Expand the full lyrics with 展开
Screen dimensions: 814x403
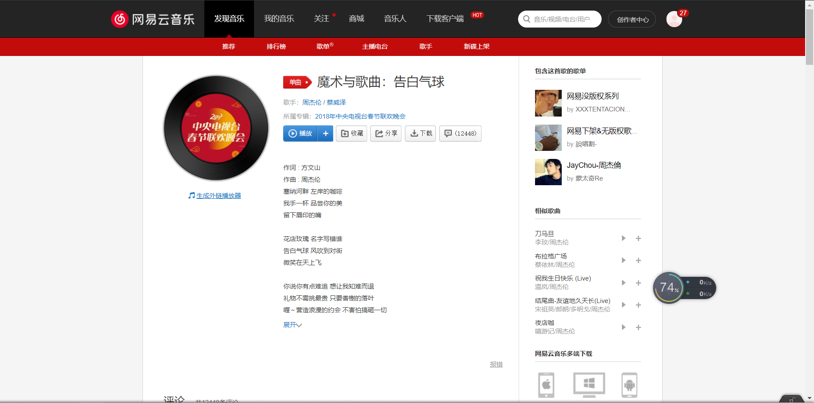pos(293,325)
